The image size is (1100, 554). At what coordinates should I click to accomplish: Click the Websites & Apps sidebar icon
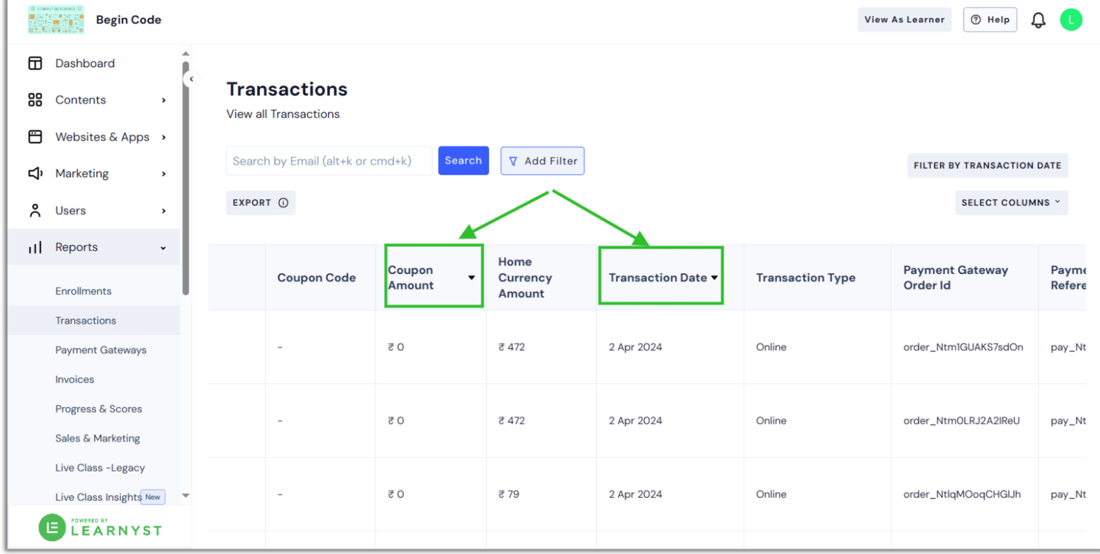point(35,137)
